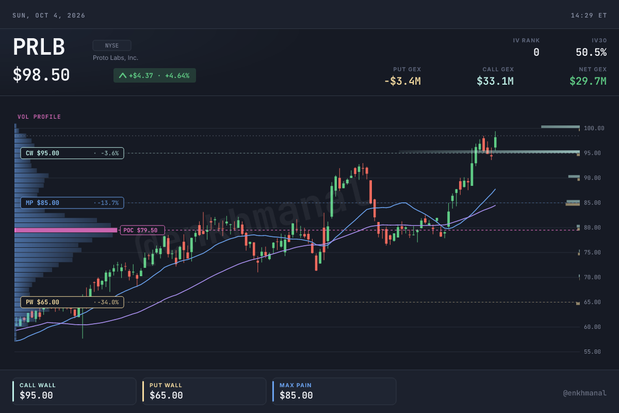The image size is (619, 413).
Task: Click the pink POC volume profile bar
Action: [x=66, y=230]
